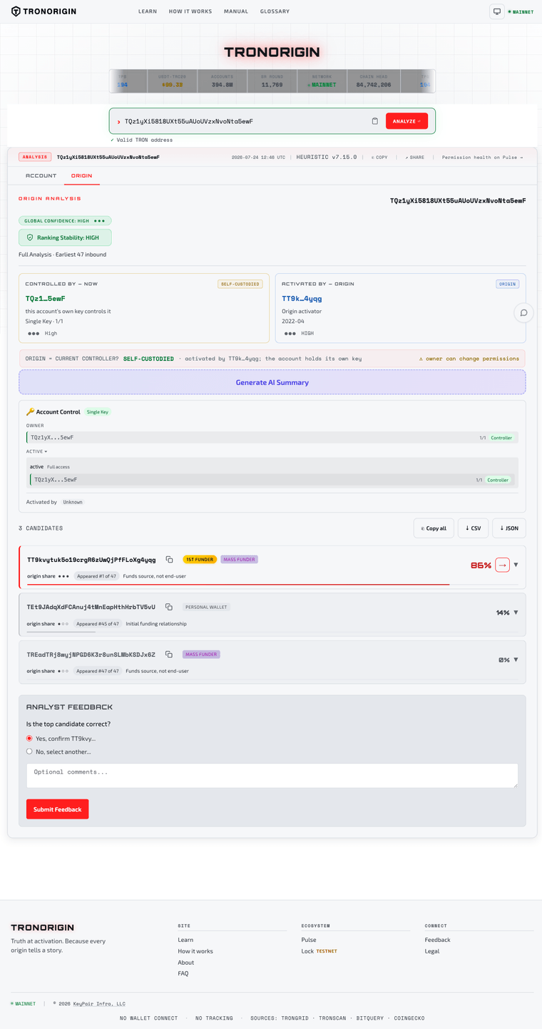542x1029 pixels.
Task: Submit Feedback button
Action: (57, 809)
